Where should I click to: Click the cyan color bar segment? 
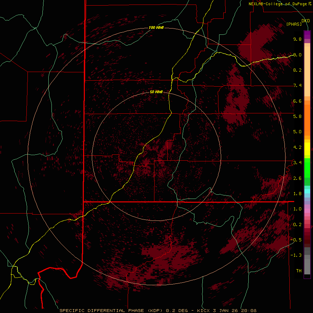coord(307,191)
